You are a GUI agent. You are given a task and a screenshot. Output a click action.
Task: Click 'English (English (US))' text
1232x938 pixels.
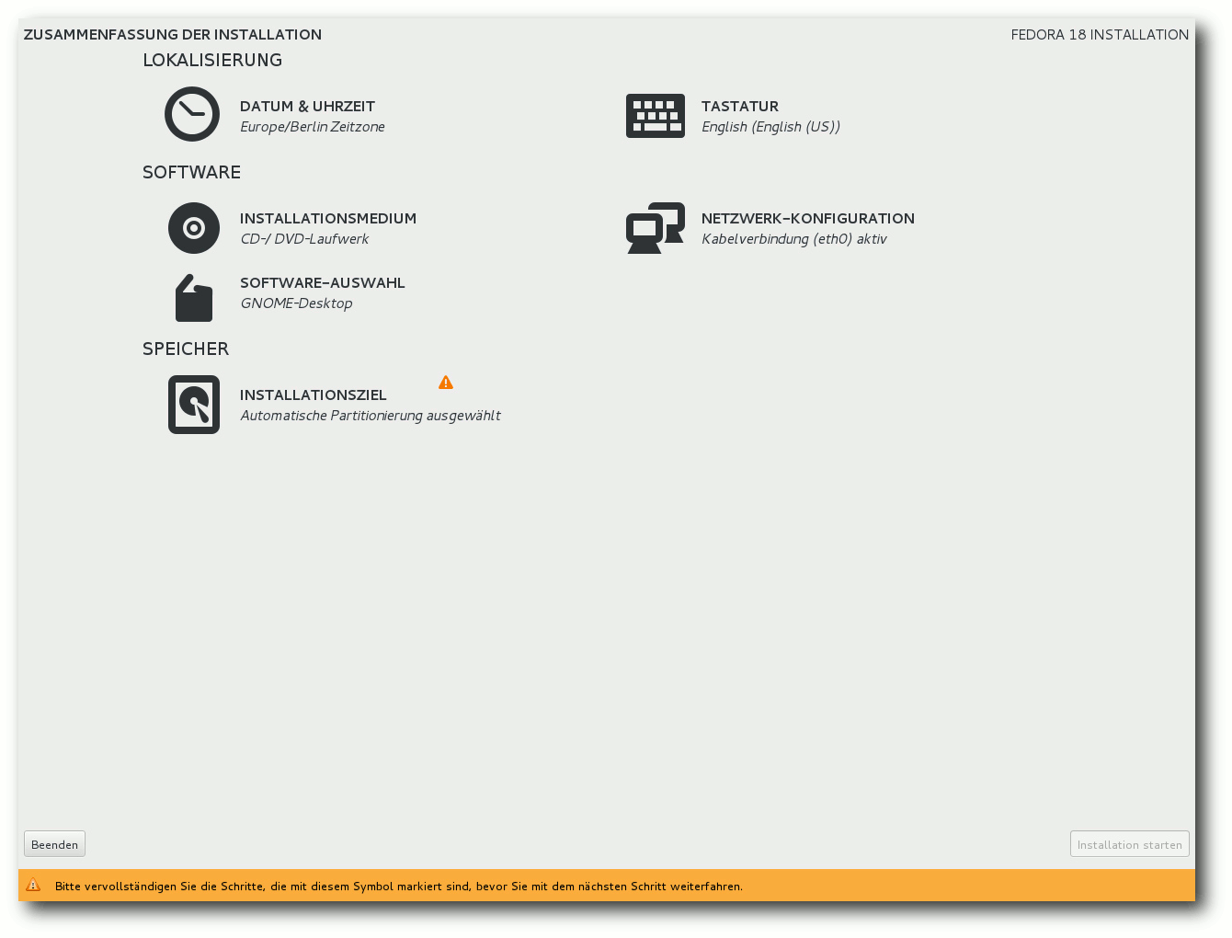(x=770, y=127)
